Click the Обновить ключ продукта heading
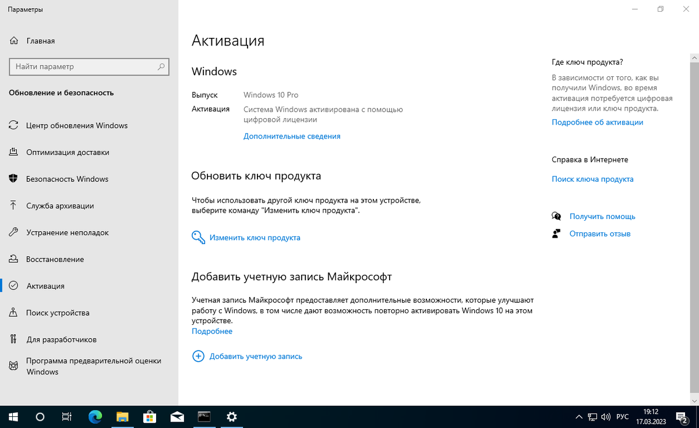 point(256,176)
